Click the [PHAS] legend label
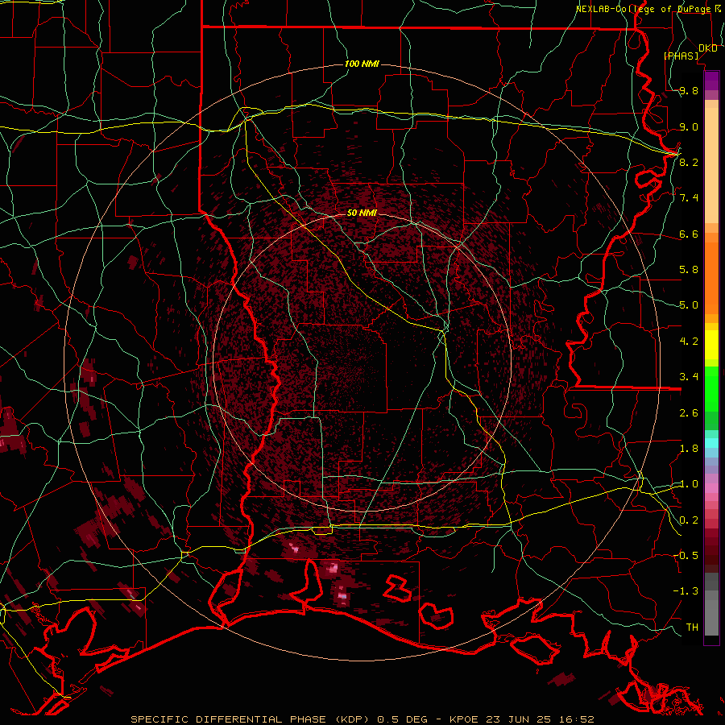This screenshot has height=725, width=725. (x=681, y=56)
